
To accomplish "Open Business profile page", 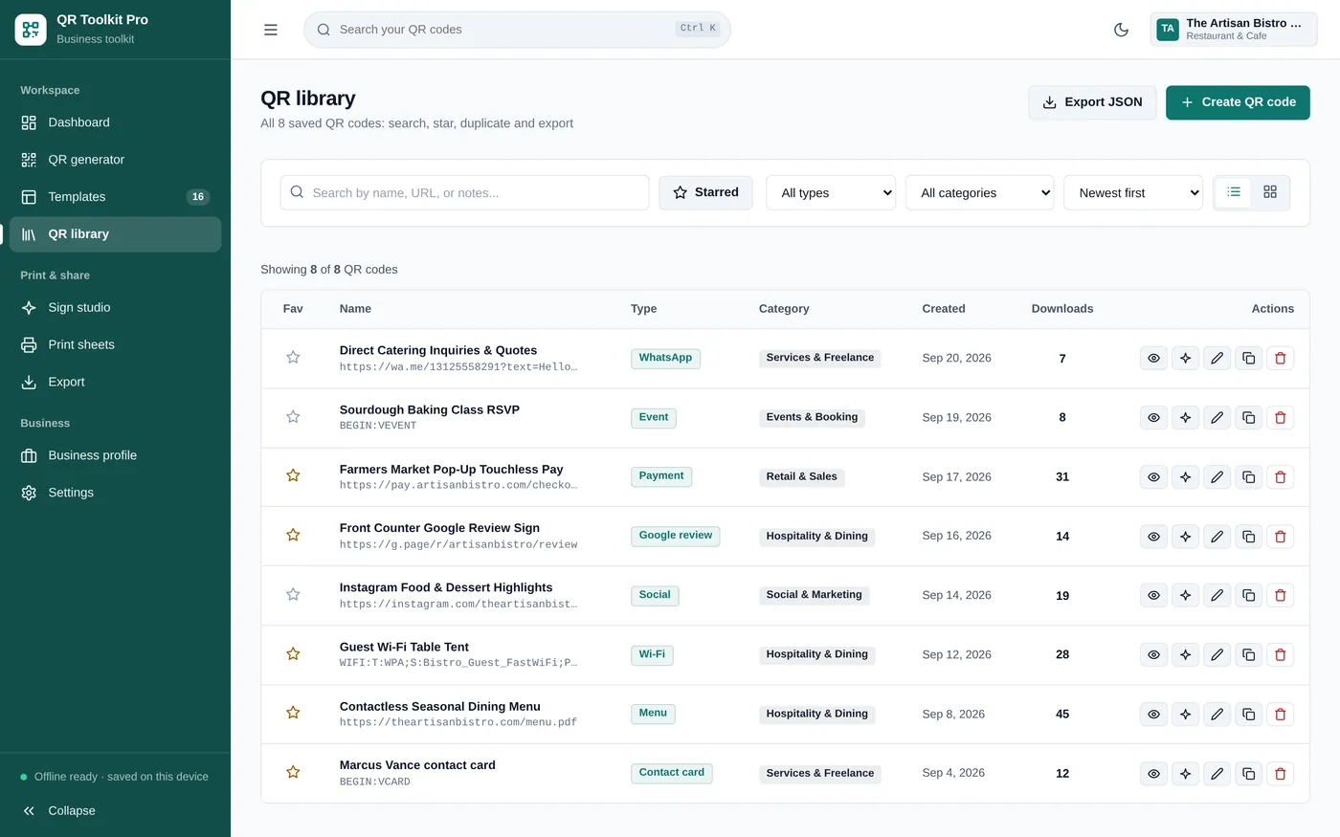I will tap(115, 455).
